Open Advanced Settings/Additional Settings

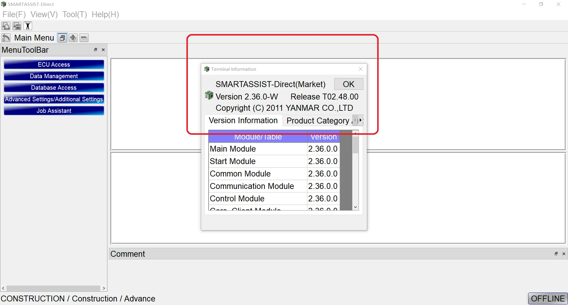(54, 99)
